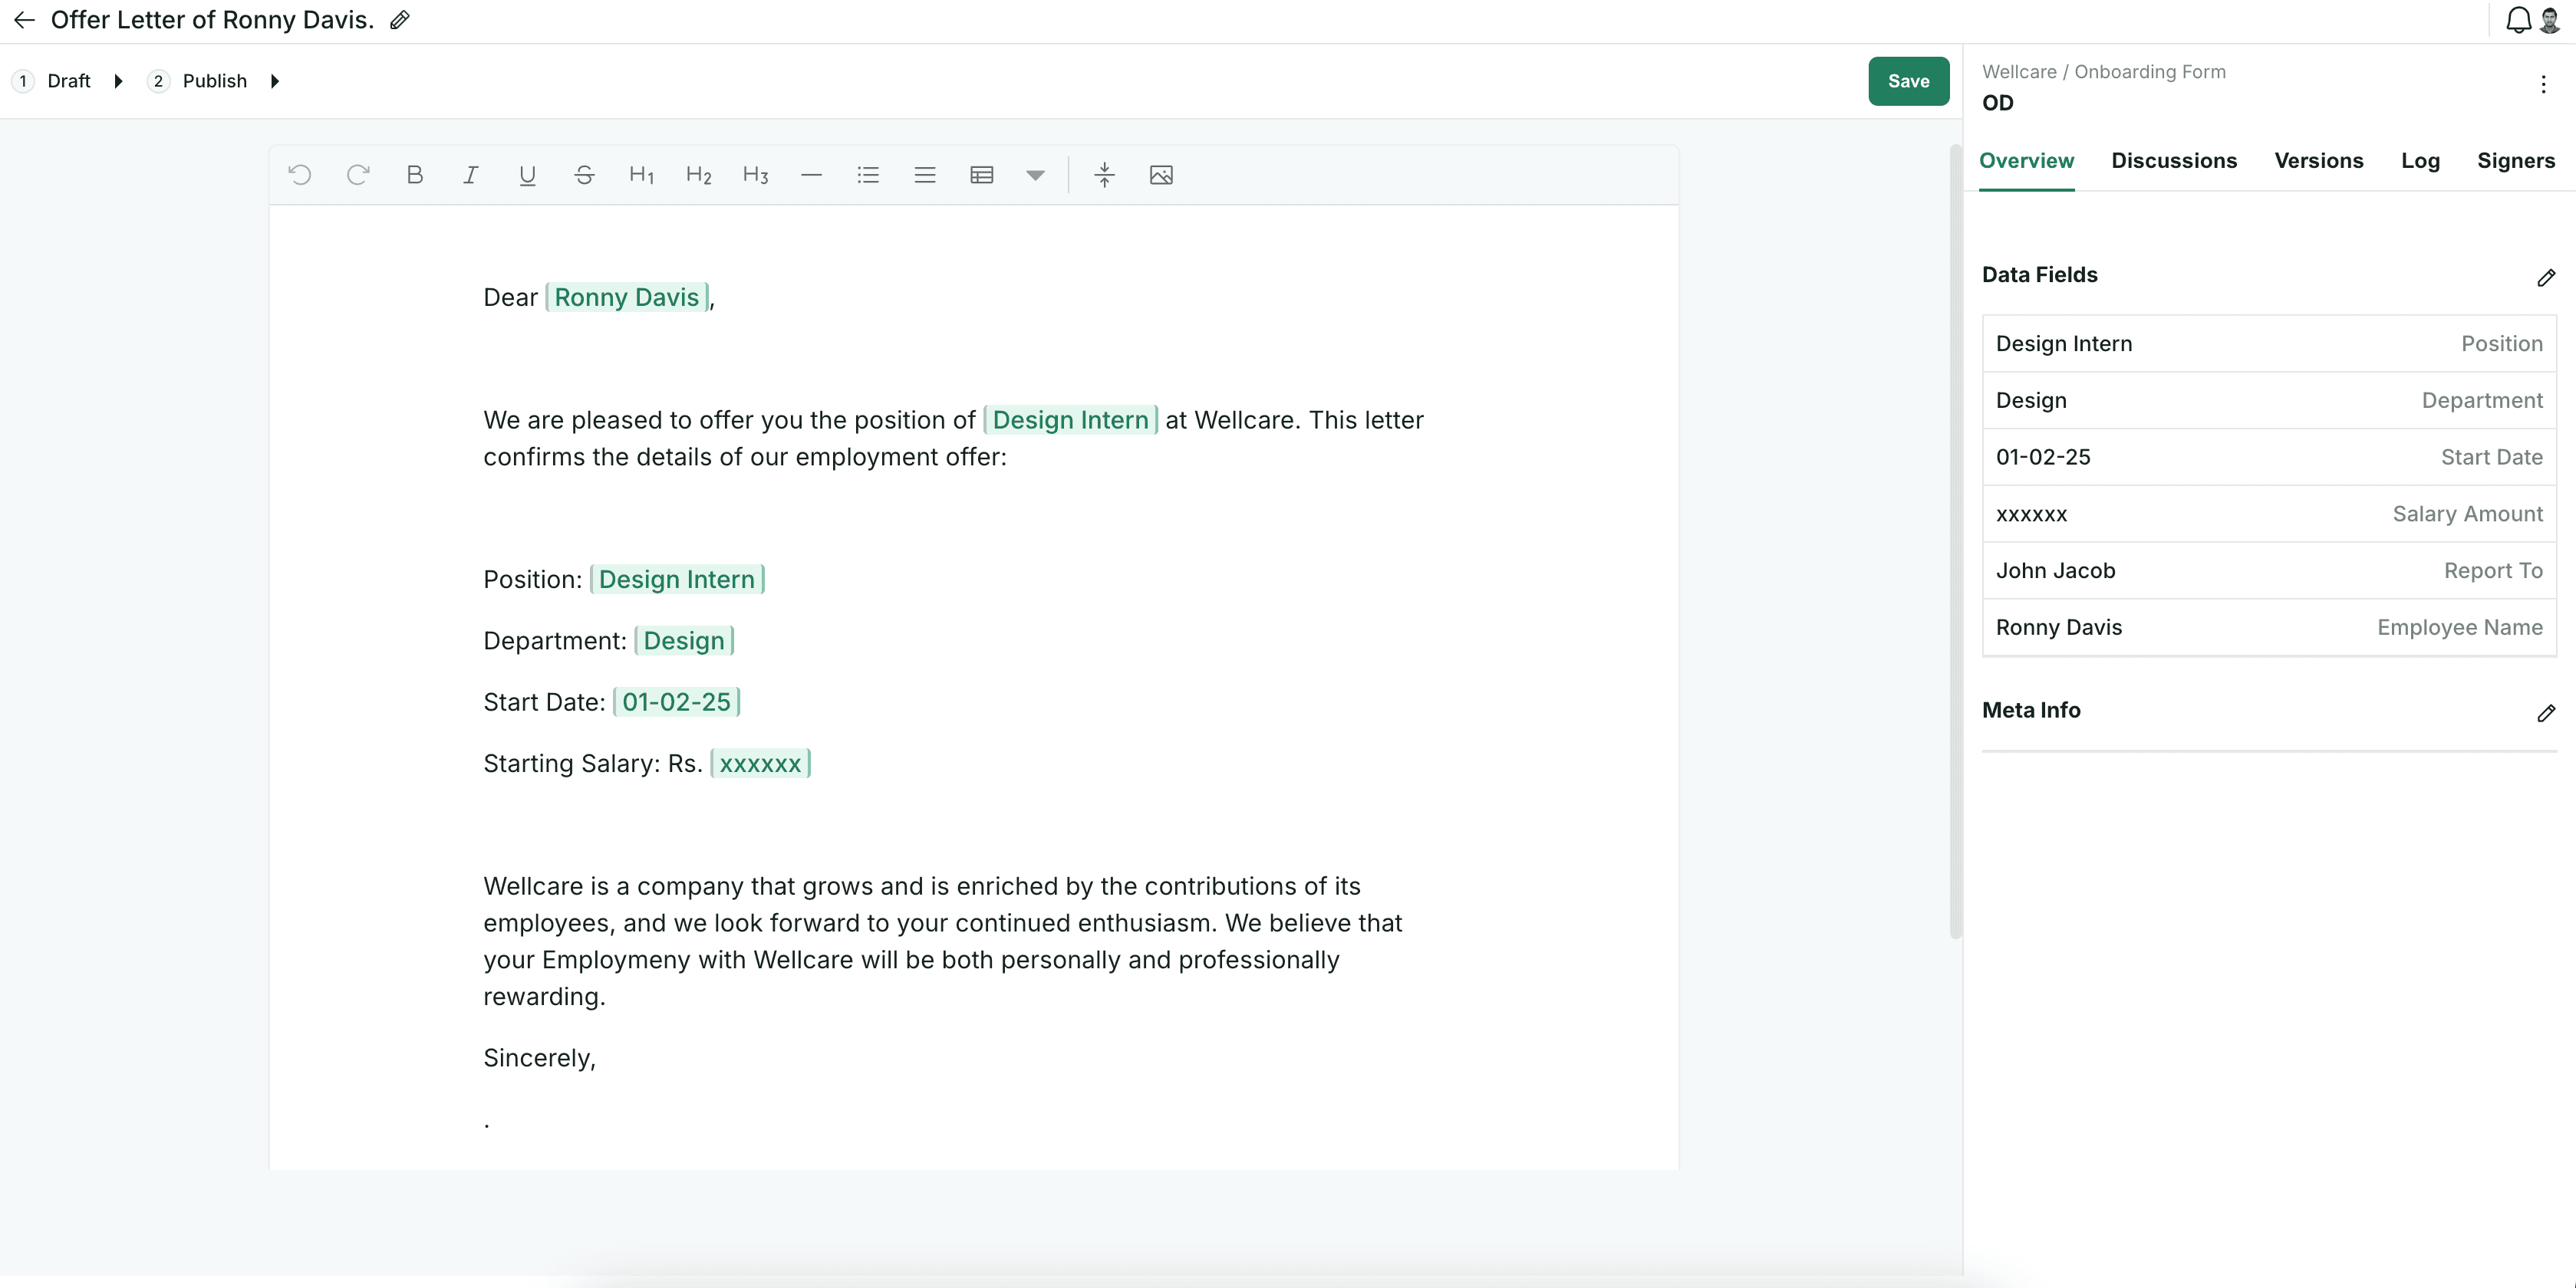Apply Heading 1 style
The image size is (2576, 1288).
coord(642,175)
